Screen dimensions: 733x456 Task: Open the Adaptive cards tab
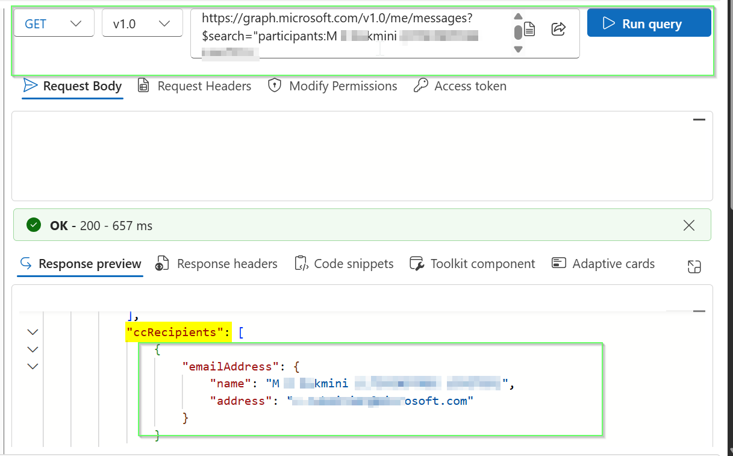[x=603, y=264]
